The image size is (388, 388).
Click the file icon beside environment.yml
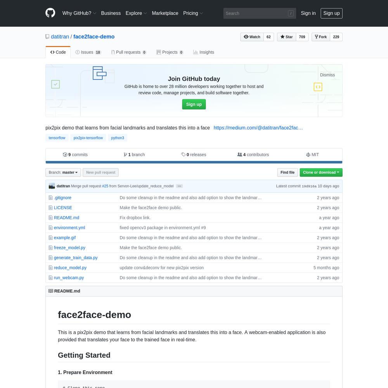50,228
